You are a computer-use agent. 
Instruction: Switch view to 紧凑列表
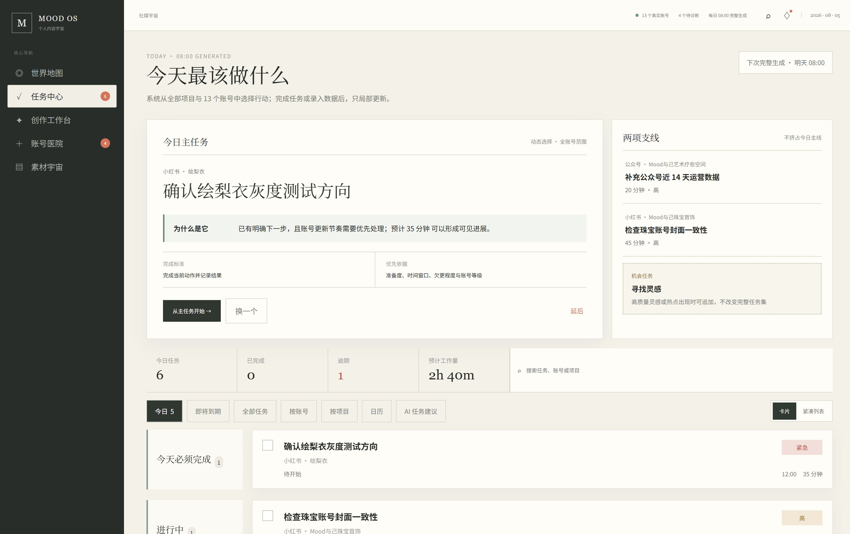(x=813, y=411)
